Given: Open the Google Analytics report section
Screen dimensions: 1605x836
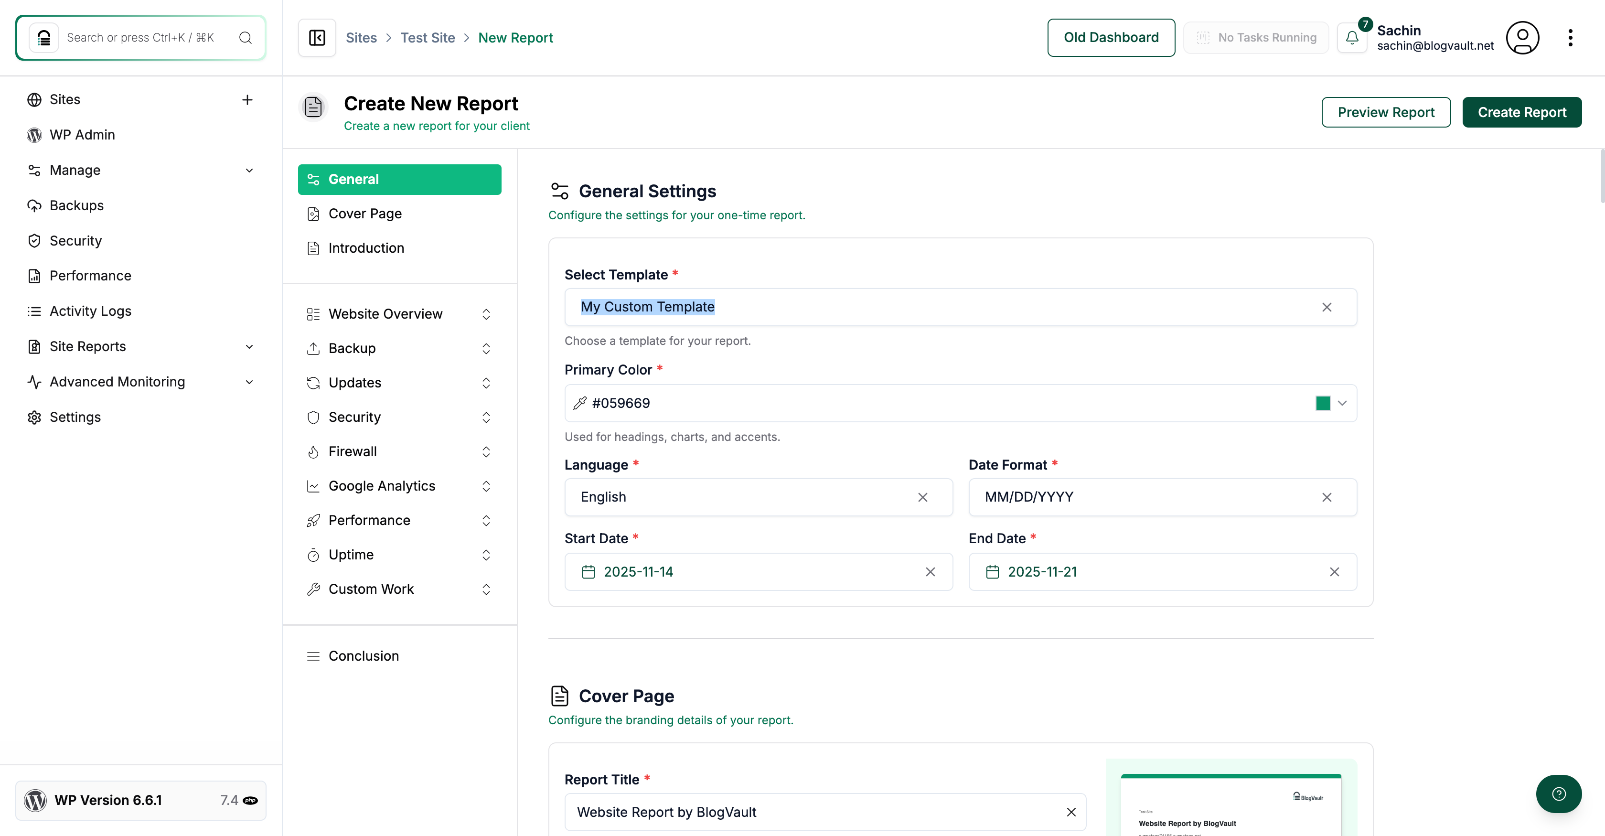Looking at the screenshot, I should [x=382, y=486].
